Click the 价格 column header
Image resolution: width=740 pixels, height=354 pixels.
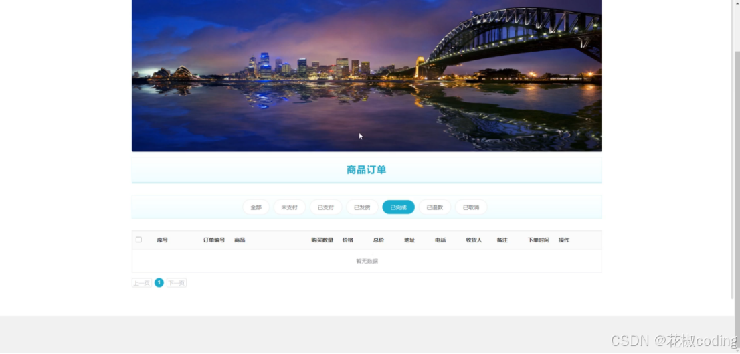click(x=348, y=240)
